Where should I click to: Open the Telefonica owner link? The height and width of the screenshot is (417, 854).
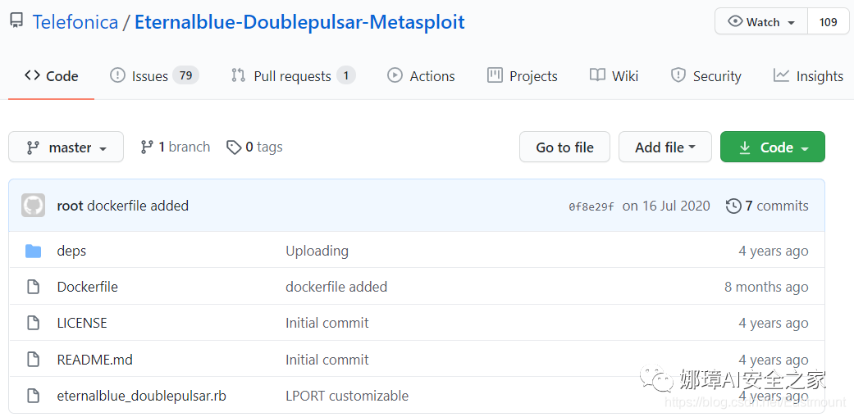tap(75, 22)
